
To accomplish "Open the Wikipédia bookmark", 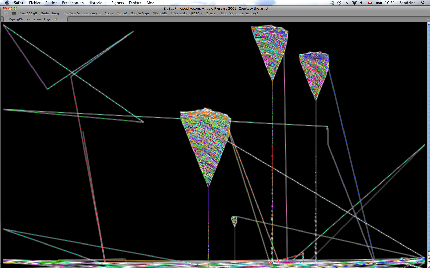I will click(160, 13).
